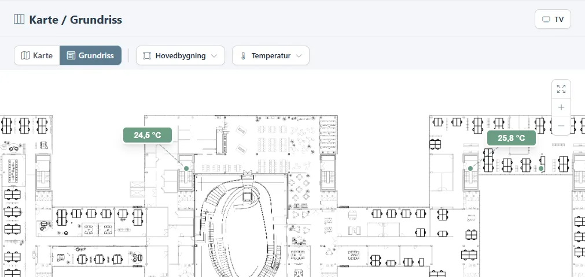
Task: Click the map icon beside Karte / Grundriss title
Action: [19, 20]
